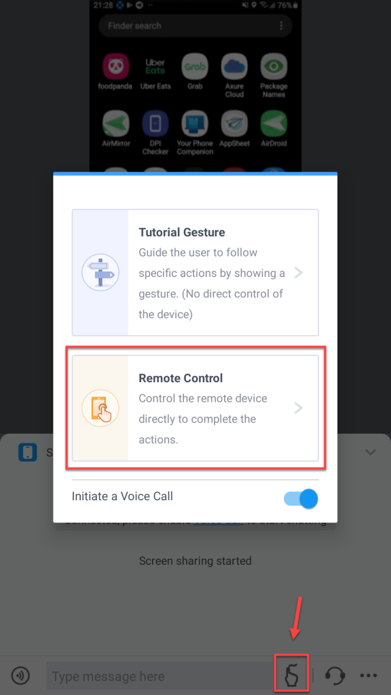Screen dimensions: 391x695
Task: Open the Finder search overflow menu
Action: pos(281,26)
